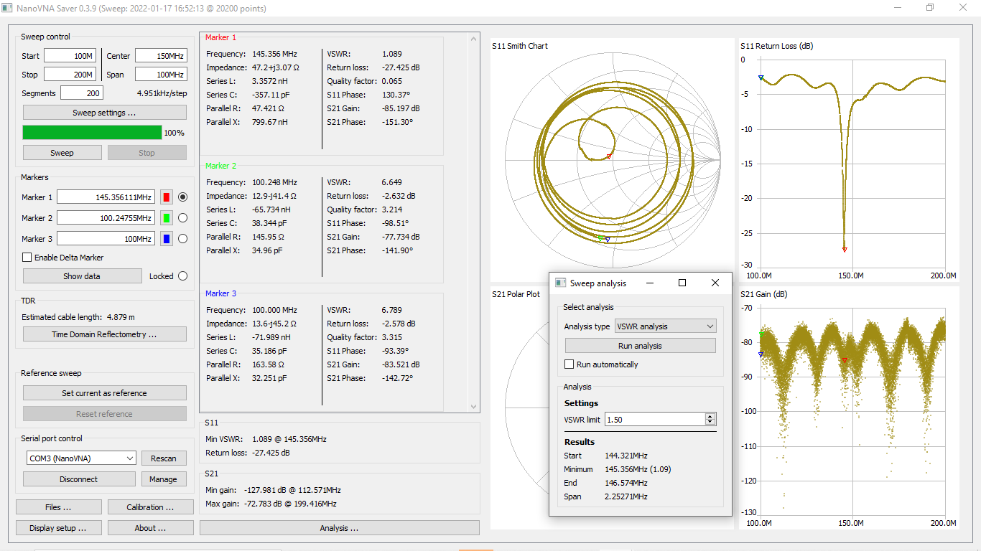The height and width of the screenshot is (551, 981).
Task: Click the Marker 2 frequency field
Action: point(106,218)
